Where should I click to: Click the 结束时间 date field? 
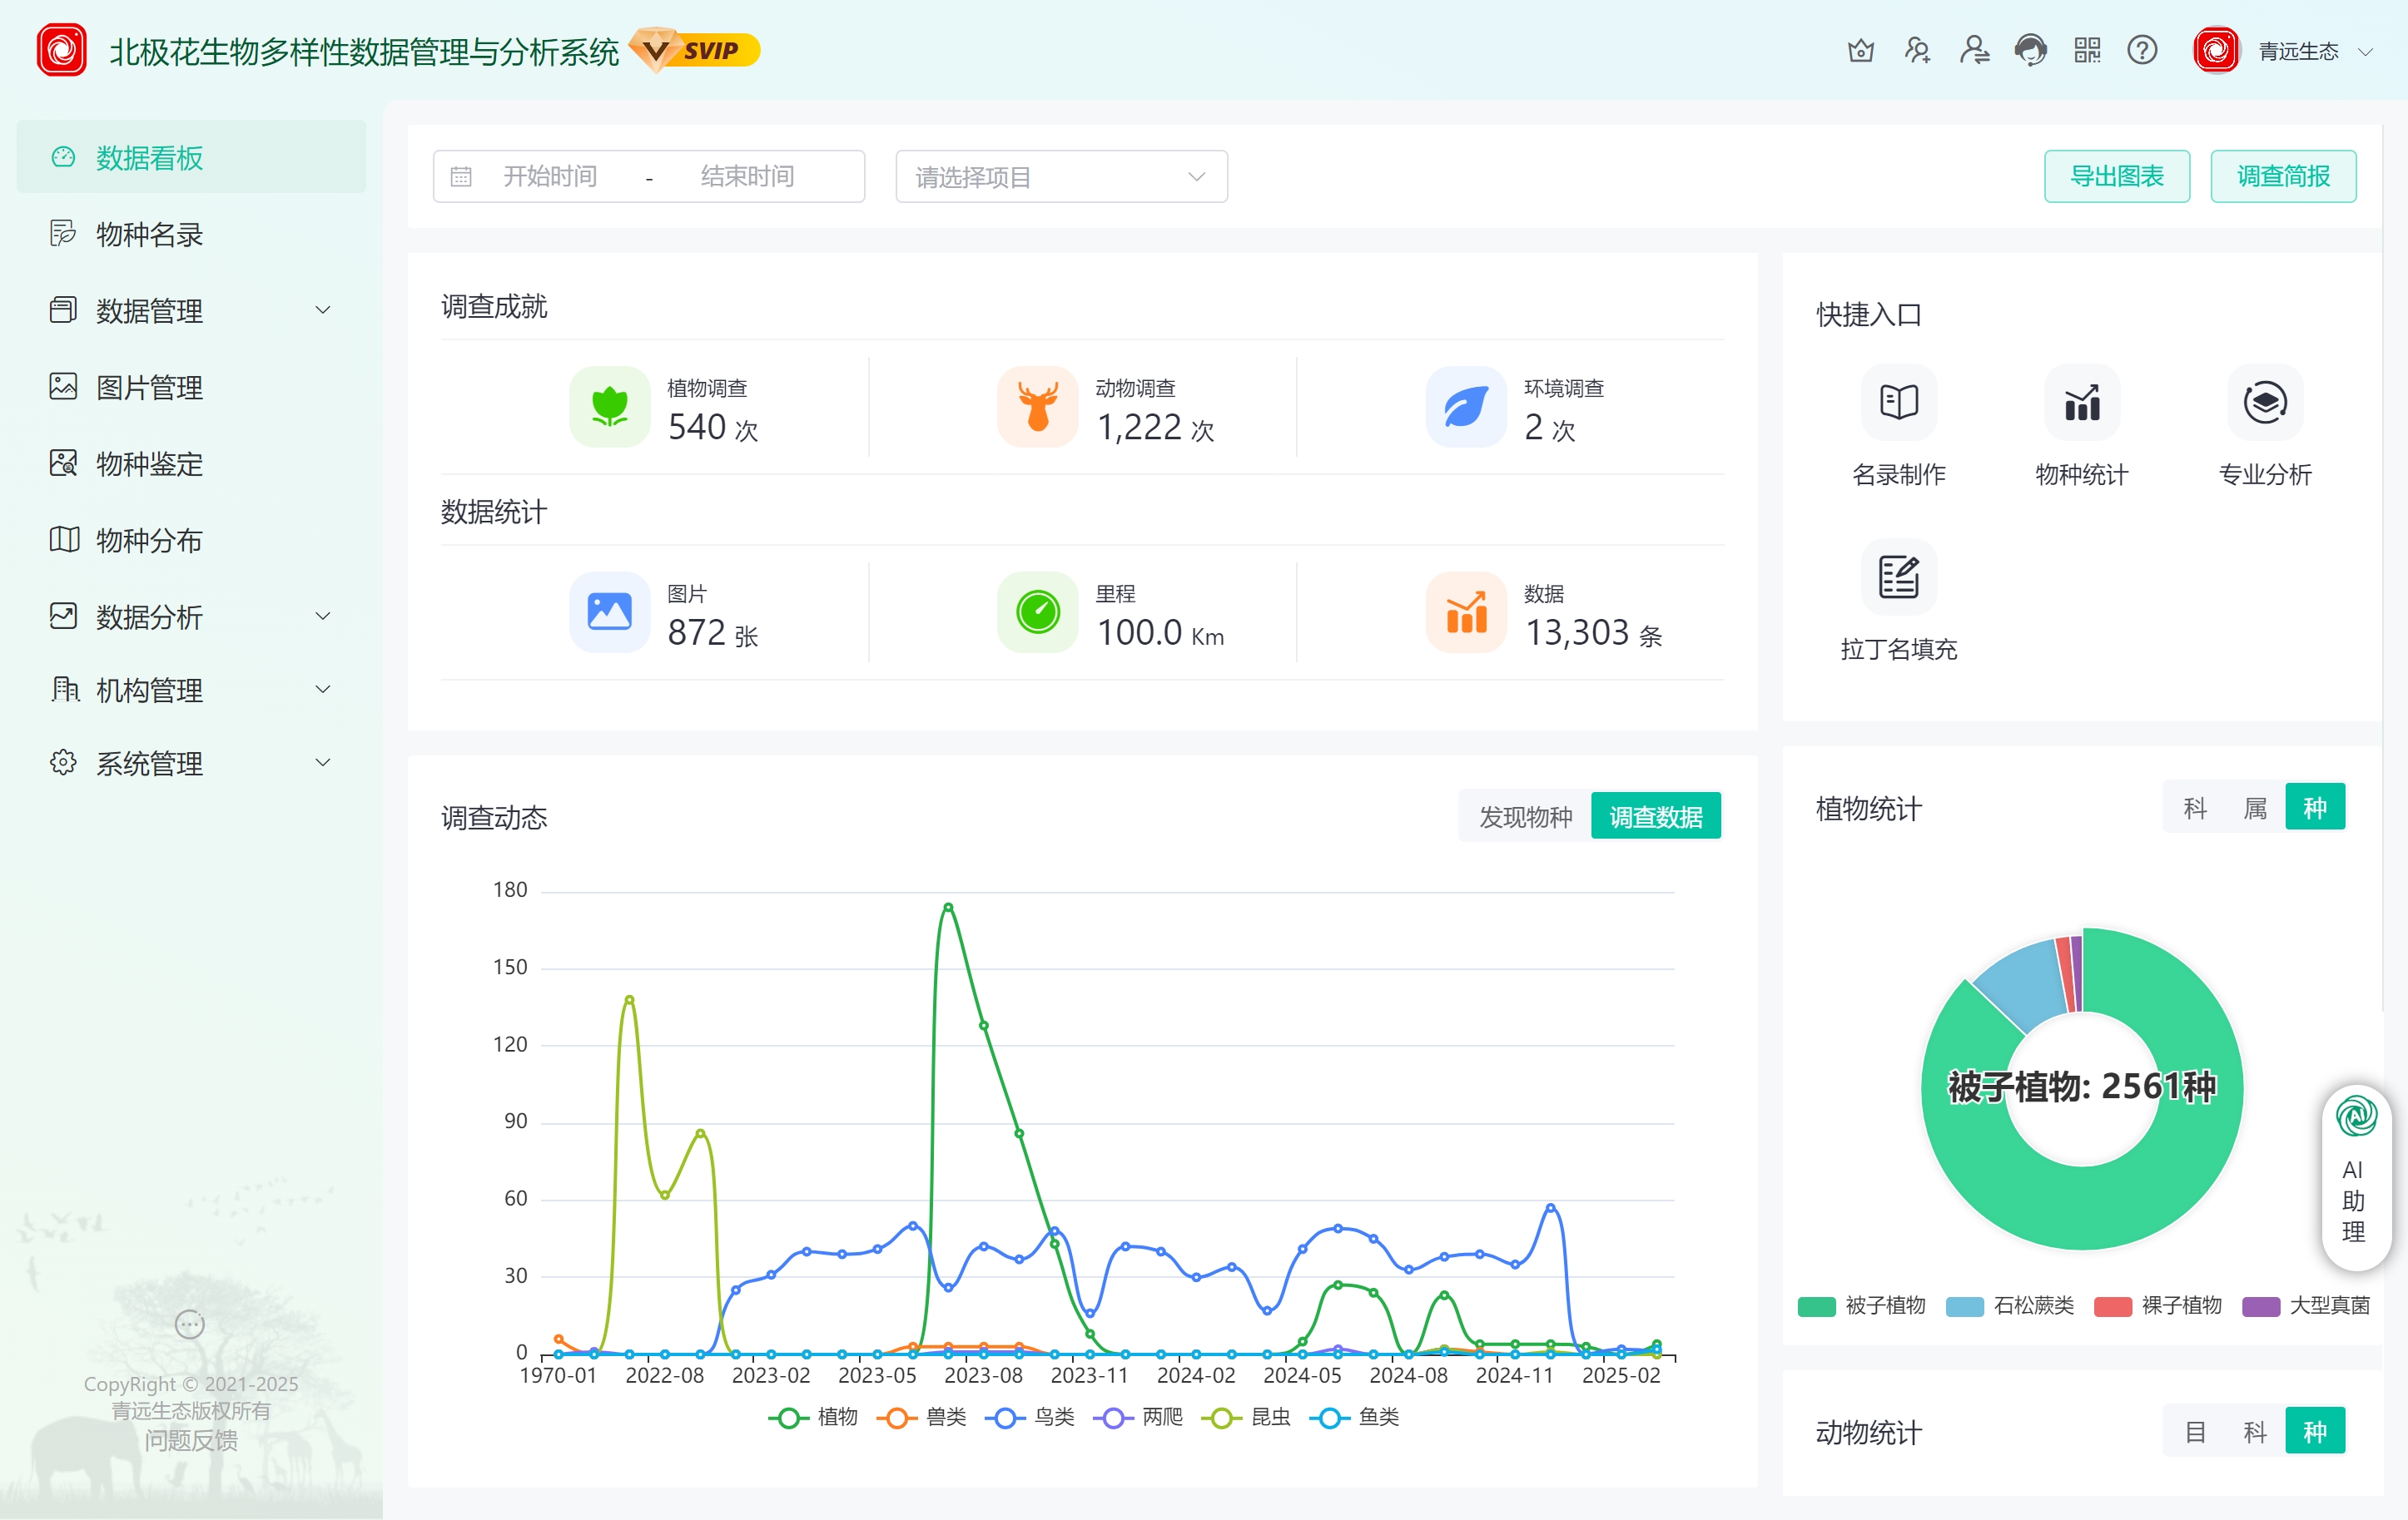pos(747,177)
